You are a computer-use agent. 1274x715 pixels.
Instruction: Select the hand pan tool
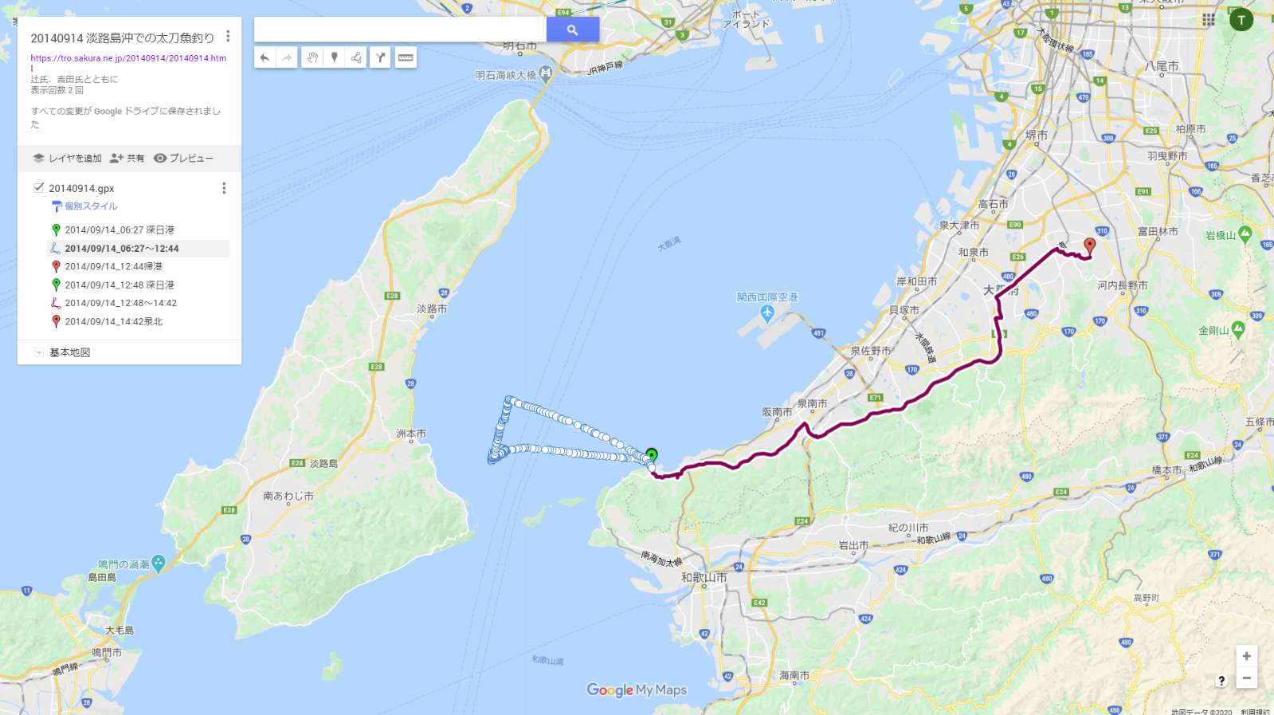tap(313, 57)
